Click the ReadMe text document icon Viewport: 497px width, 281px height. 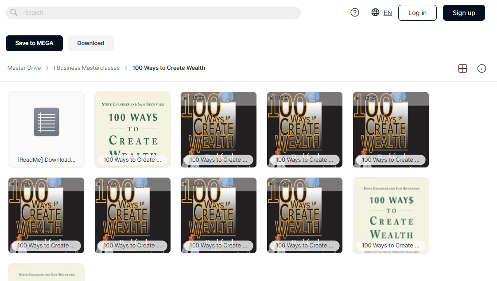coord(47,122)
